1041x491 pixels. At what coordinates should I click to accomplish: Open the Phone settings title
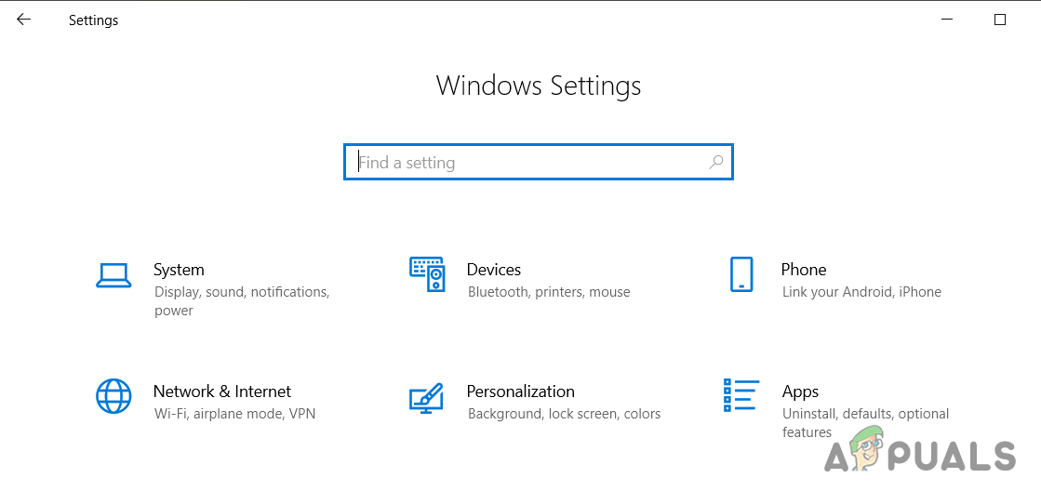[803, 270]
